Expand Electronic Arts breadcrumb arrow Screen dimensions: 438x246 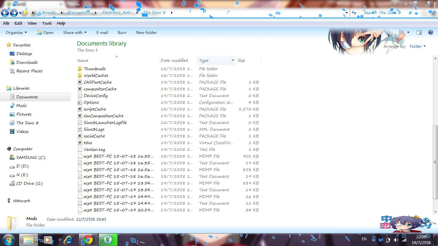[x=137, y=13]
